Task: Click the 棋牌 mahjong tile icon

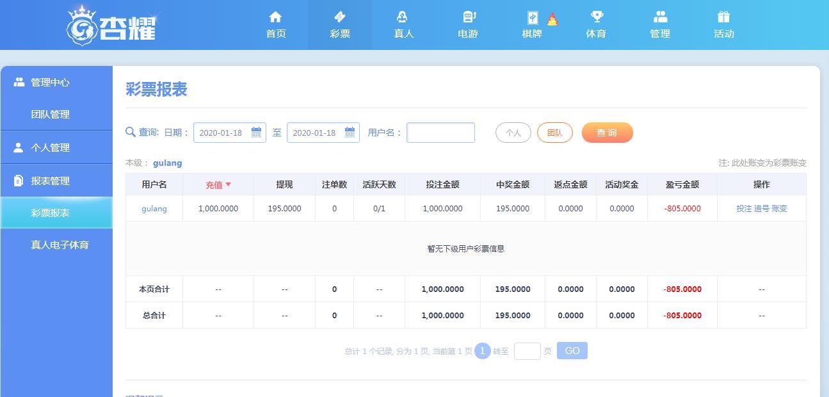Action: click(533, 18)
